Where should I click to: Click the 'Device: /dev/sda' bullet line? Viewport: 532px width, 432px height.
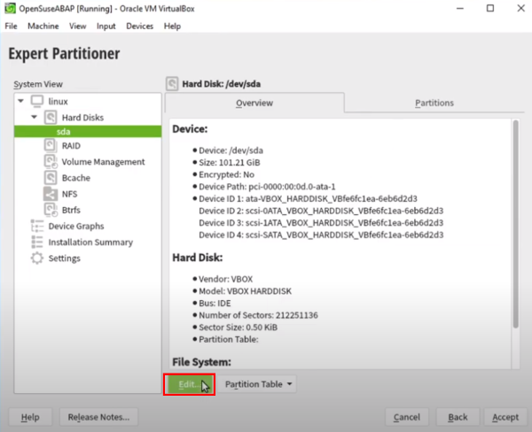(x=231, y=150)
